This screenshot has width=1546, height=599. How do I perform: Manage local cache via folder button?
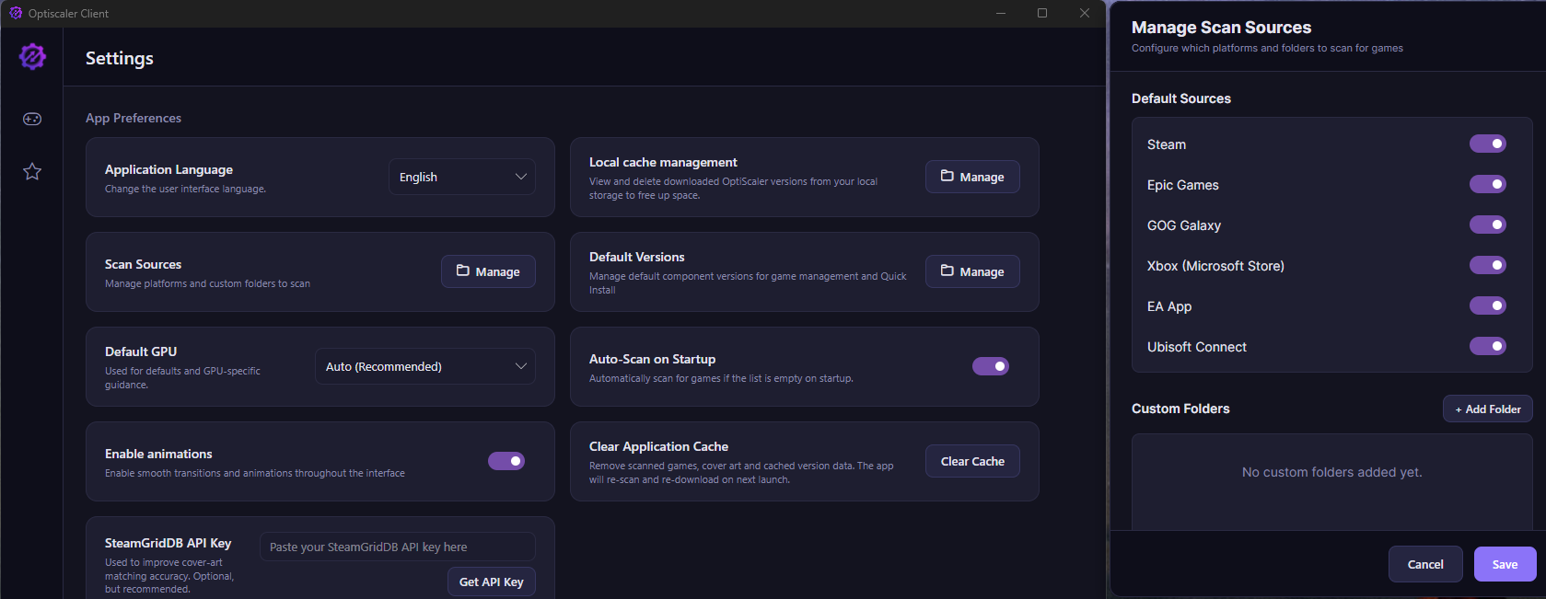coord(972,177)
